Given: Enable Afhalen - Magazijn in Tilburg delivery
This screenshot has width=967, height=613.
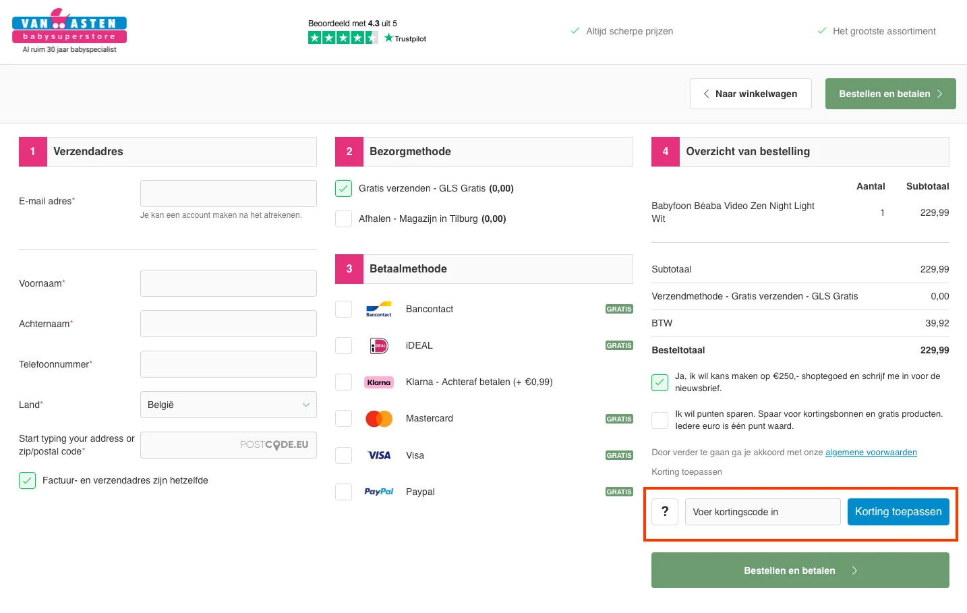Looking at the screenshot, I should tap(343, 218).
